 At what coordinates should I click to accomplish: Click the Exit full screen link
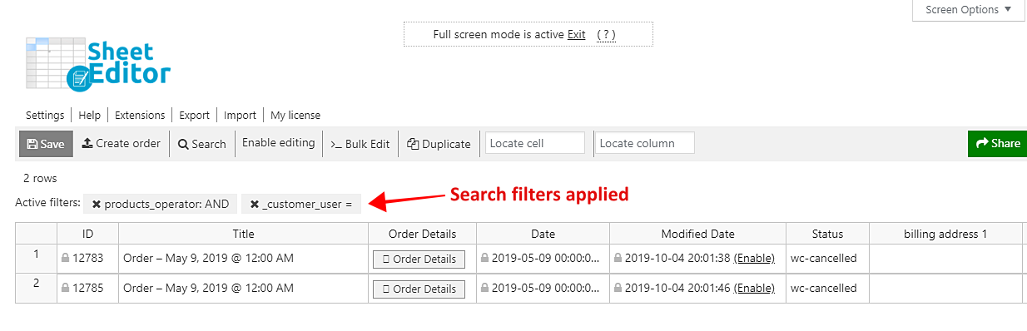tap(577, 34)
